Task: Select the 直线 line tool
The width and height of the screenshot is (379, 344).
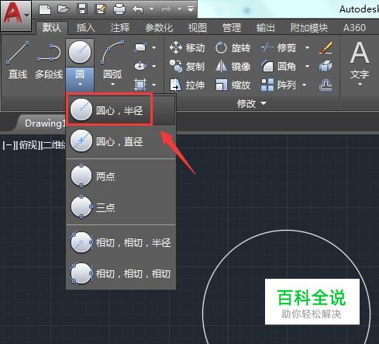Action: pyautogui.click(x=18, y=60)
